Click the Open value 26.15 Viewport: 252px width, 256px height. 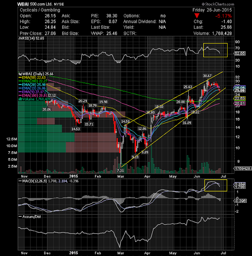(x=50, y=16)
